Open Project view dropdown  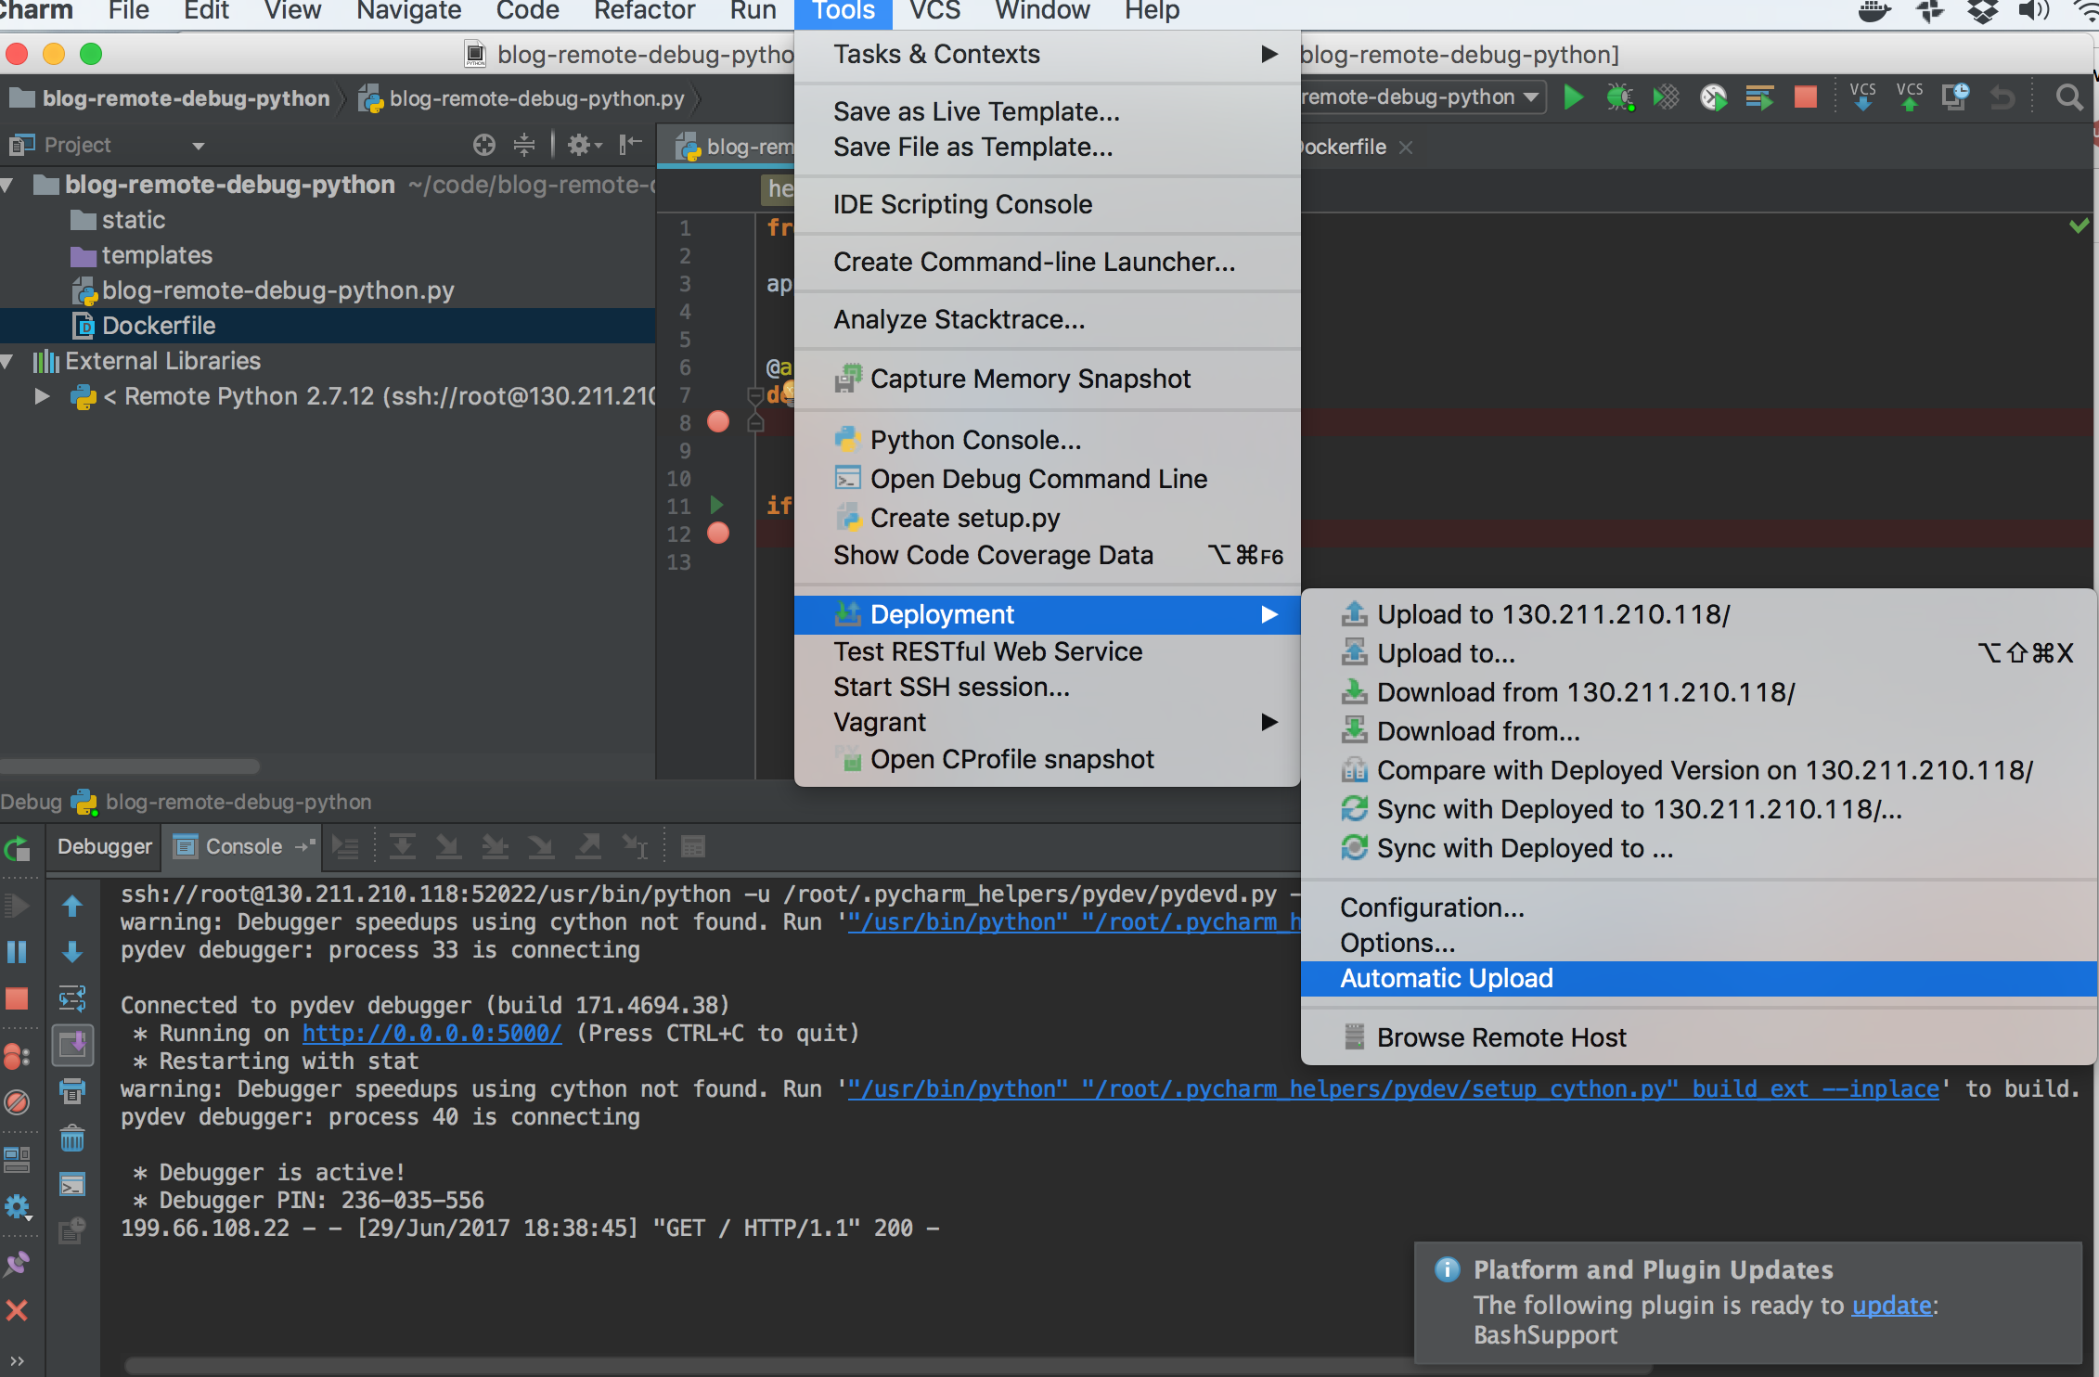198,146
